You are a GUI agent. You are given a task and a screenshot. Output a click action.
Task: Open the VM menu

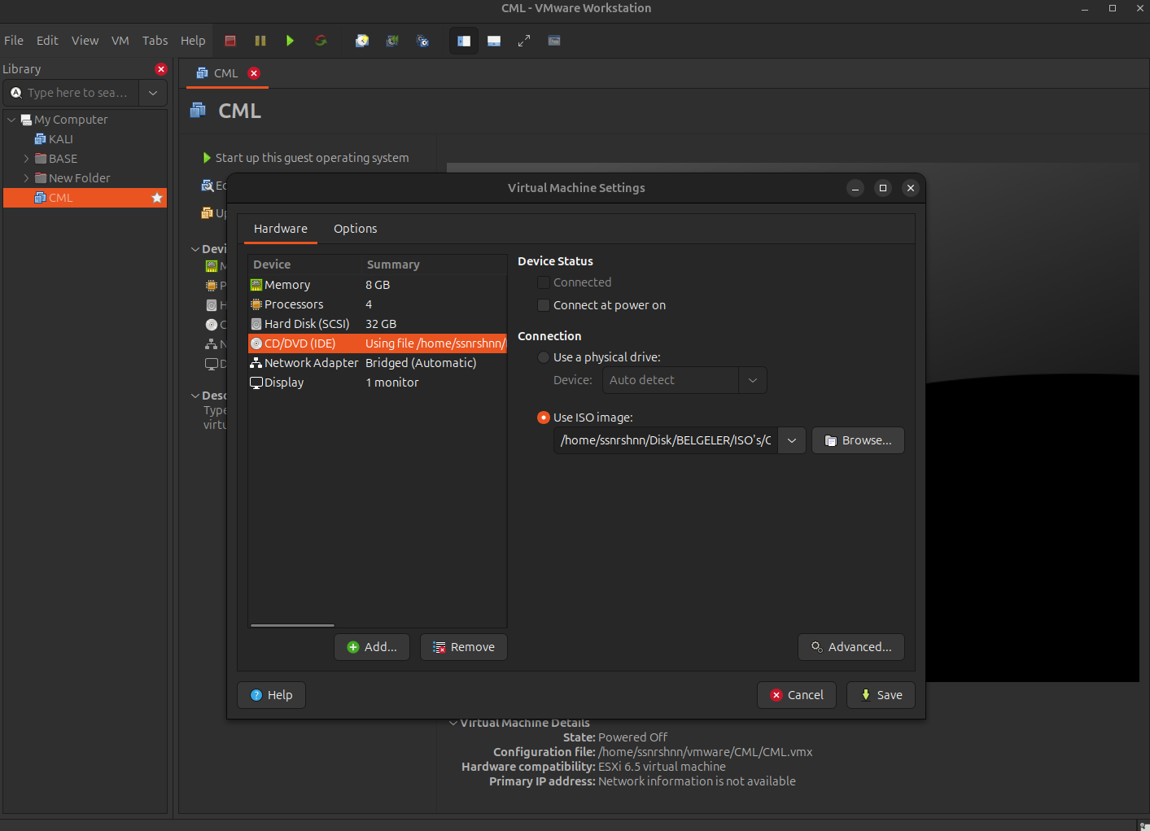120,41
